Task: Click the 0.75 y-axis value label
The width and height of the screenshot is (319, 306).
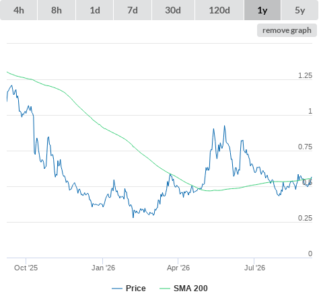Action: pyautogui.click(x=305, y=147)
